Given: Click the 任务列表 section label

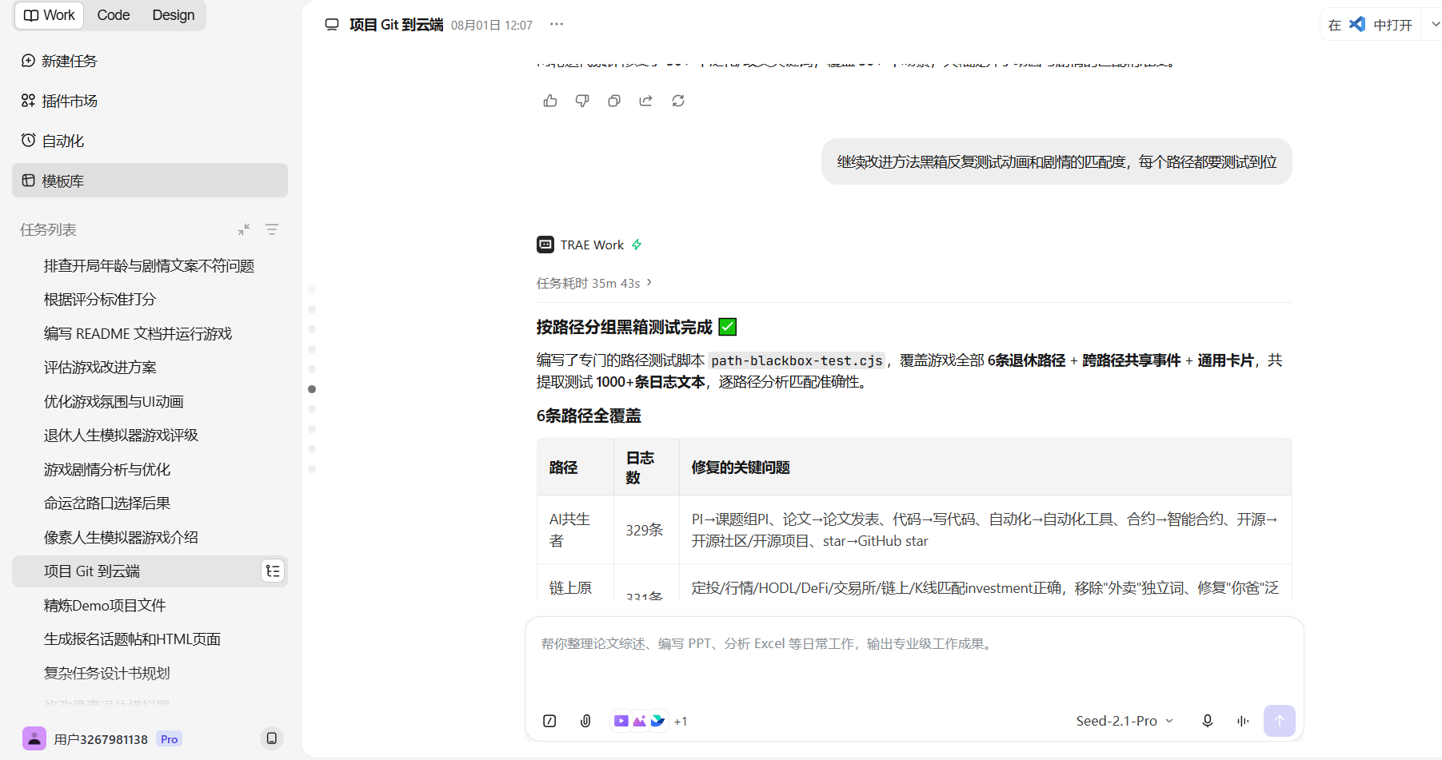Looking at the screenshot, I should click(x=48, y=229).
